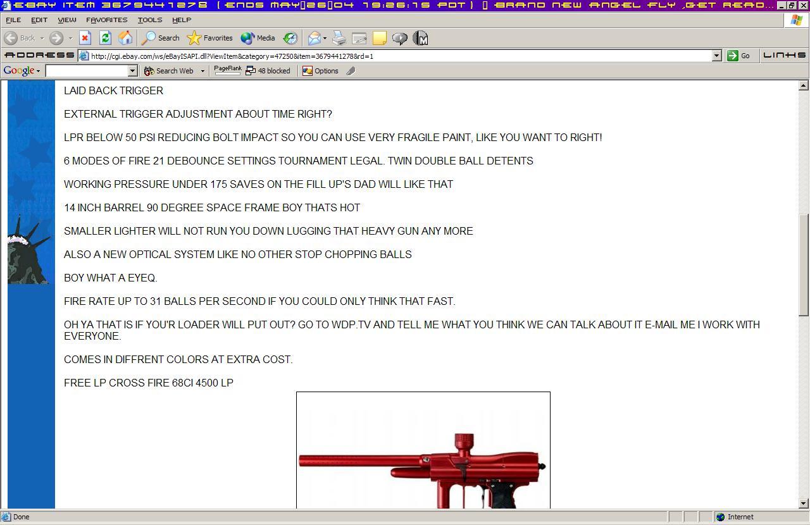Viewport: 810px width, 525px height.
Task: Click the 'WORKING PRESSURE UNDER 175' line
Action: click(x=258, y=184)
